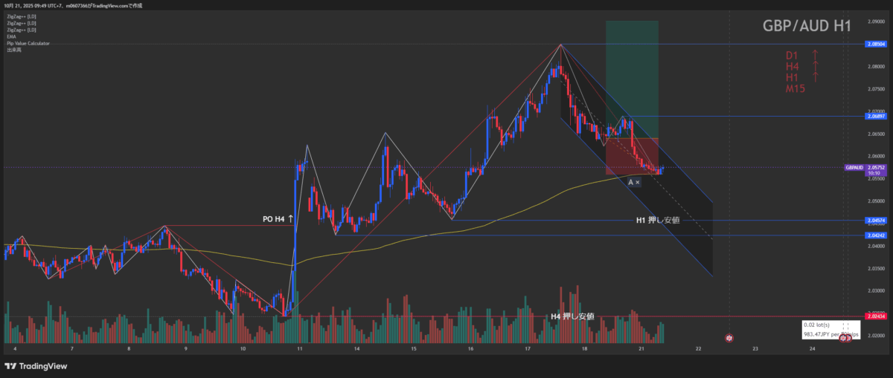The height and width of the screenshot is (378, 893).
Task: Click the 2.08504 blue price label
Action: pyautogui.click(x=875, y=45)
